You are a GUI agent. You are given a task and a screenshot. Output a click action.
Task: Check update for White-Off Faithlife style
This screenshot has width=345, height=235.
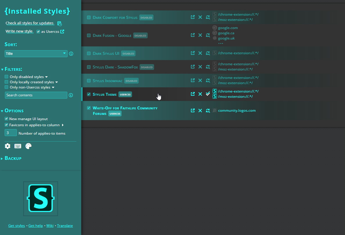(x=208, y=111)
